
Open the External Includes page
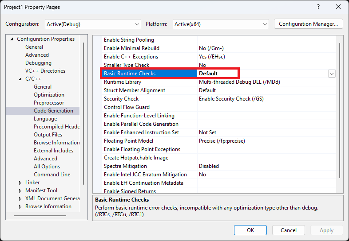[x=53, y=151]
